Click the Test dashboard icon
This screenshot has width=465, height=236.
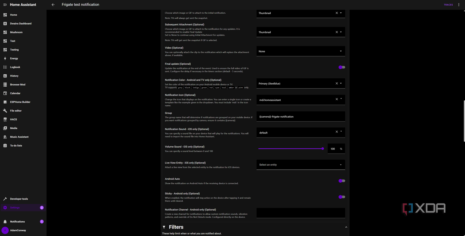5,41
